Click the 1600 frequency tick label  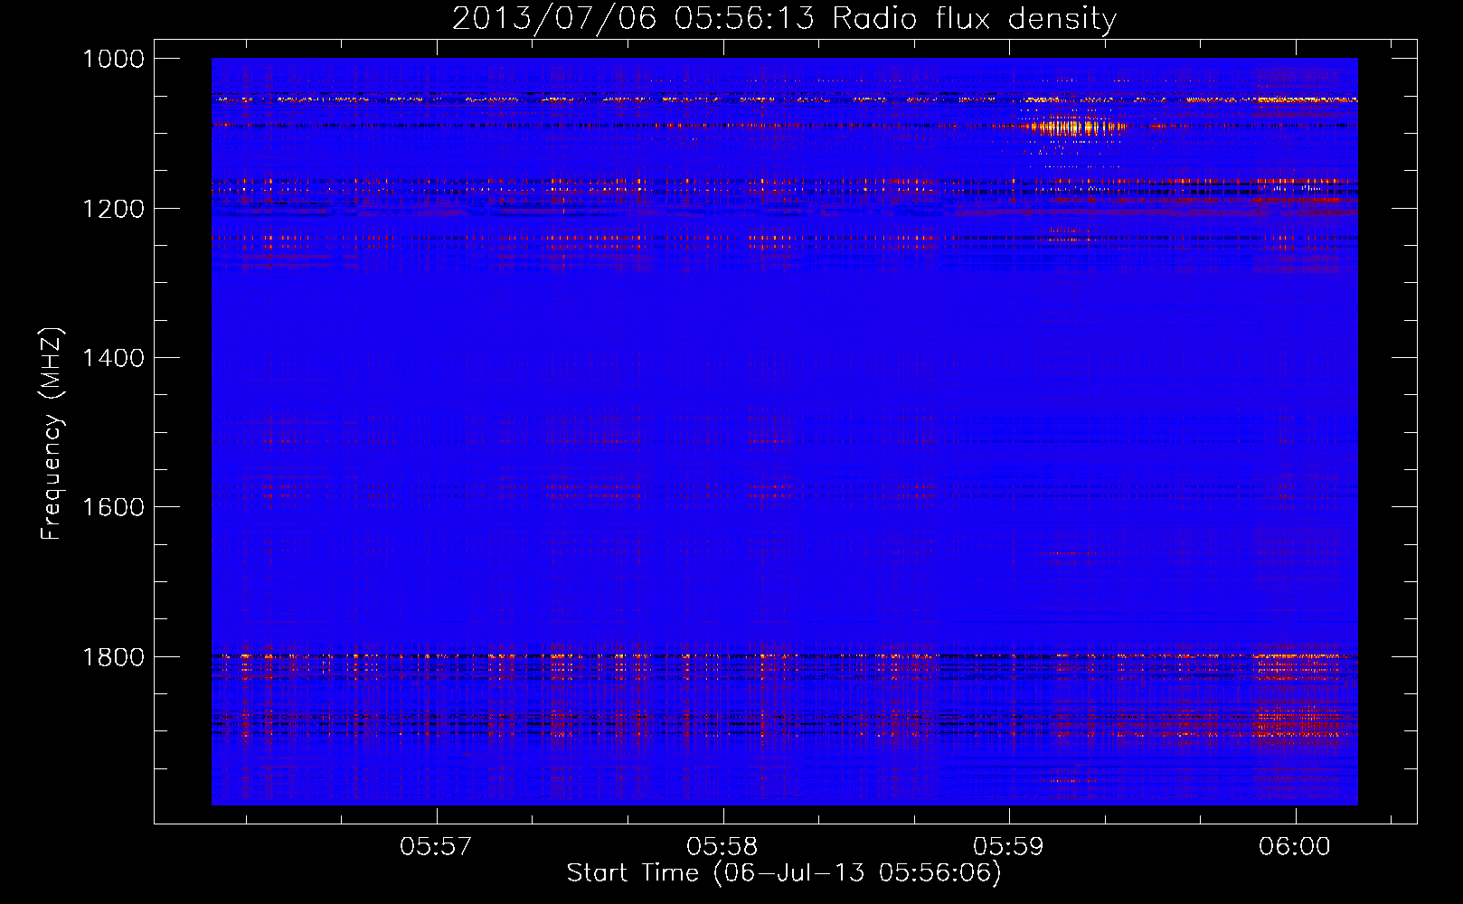tap(114, 507)
